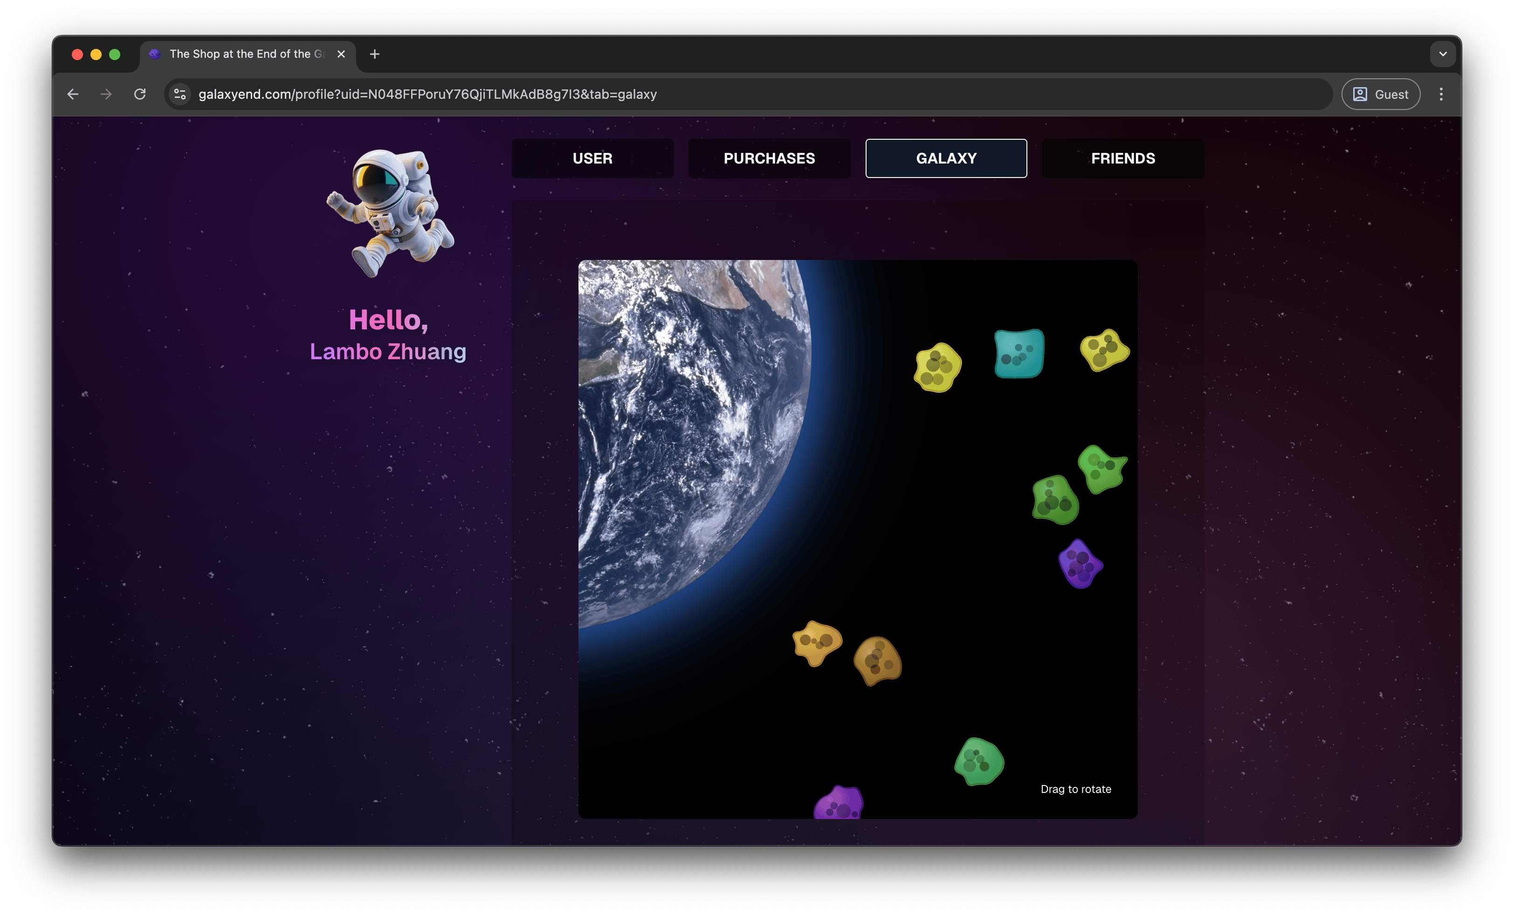
Task: Open a new browser tab with the plus icon
Action: click(x=374, y=54)
